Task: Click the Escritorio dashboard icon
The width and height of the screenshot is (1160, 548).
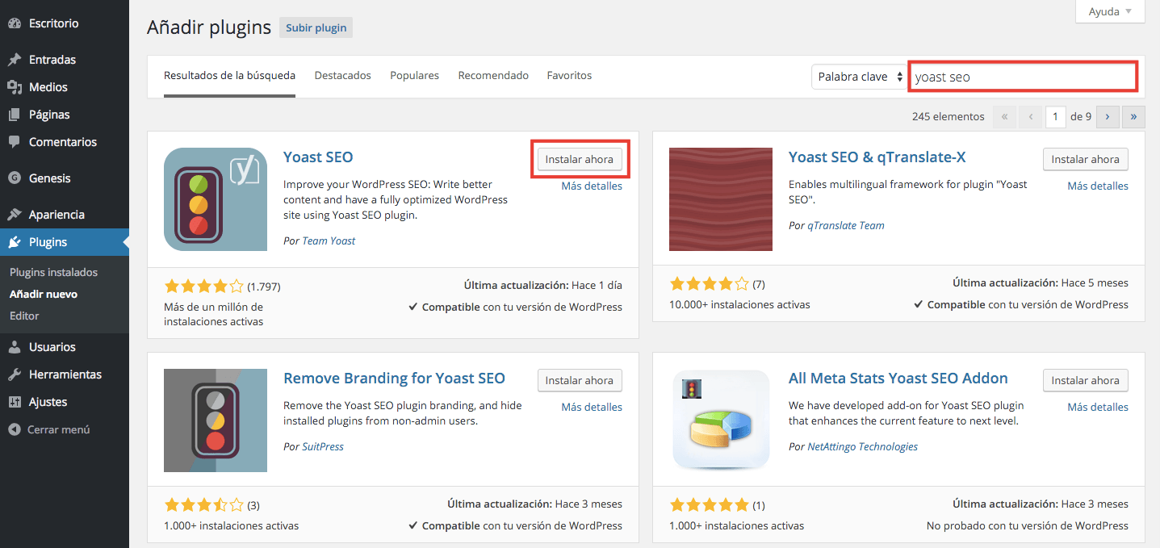Action: pyautogui.click(x=14, y=23)
